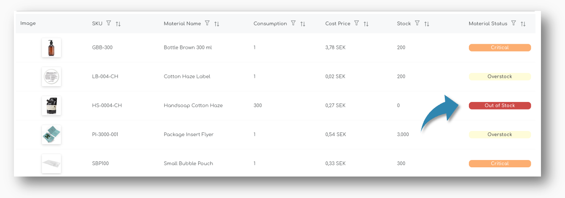Filter by Material Status
This screenshot has height=198, width=565.
513,24
